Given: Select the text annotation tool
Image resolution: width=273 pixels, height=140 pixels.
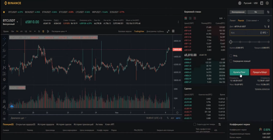Looking at the screenshot, I should click(4, 62).
